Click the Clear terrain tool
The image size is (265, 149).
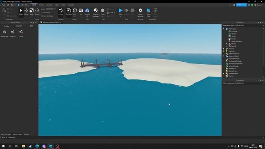(21, 34)
